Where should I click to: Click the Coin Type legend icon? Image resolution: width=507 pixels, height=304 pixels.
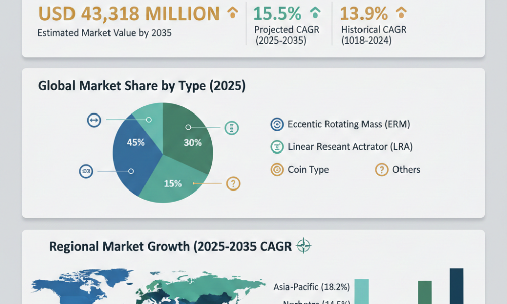pos(277,169)
